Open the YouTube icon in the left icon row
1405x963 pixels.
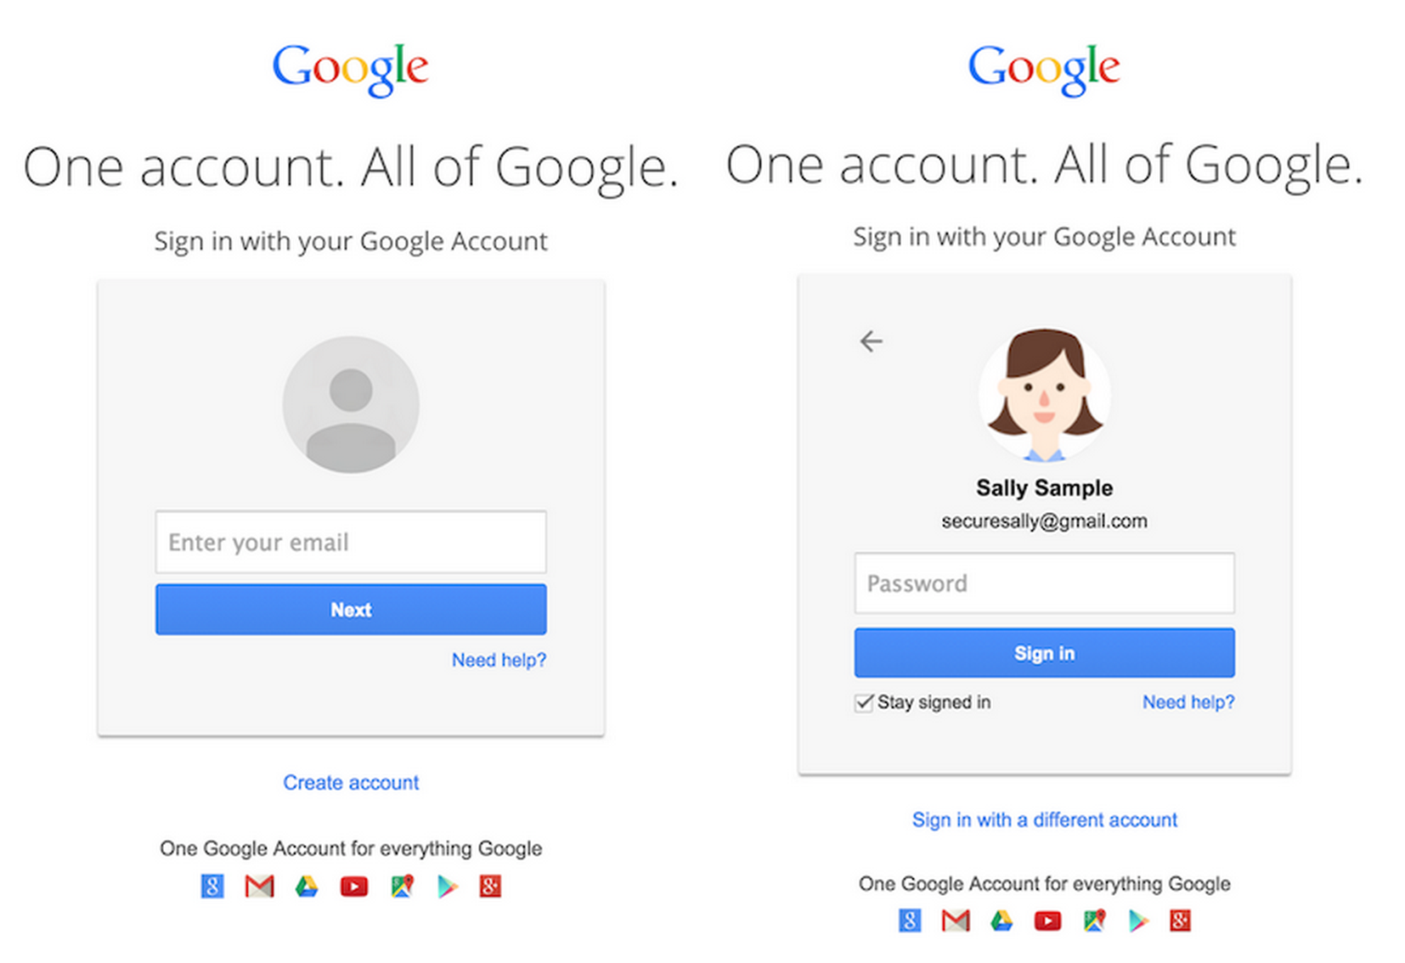354,886
